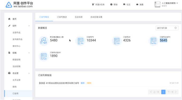Click the 置顶 tag on the article
The width and height of the screenshot is (182, 100).
pos(83,83)
